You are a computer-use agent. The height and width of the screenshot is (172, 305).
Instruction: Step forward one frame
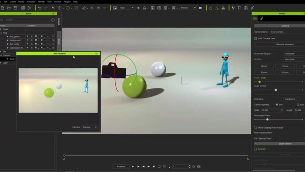(x=148, y=167)
